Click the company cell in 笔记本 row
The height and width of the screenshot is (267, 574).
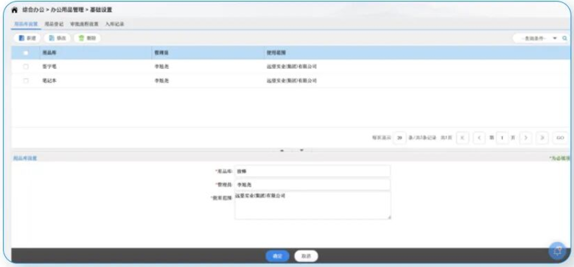point(291,81)
